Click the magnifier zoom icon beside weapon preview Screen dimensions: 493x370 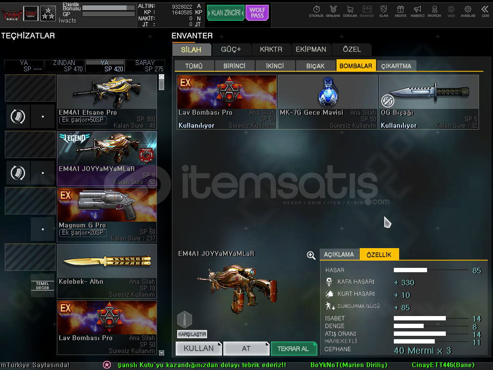311,255
